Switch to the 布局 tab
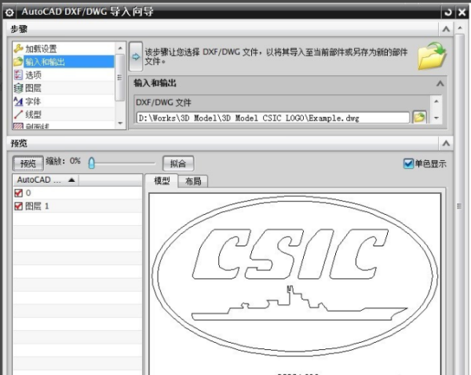 tap(193, 181)
